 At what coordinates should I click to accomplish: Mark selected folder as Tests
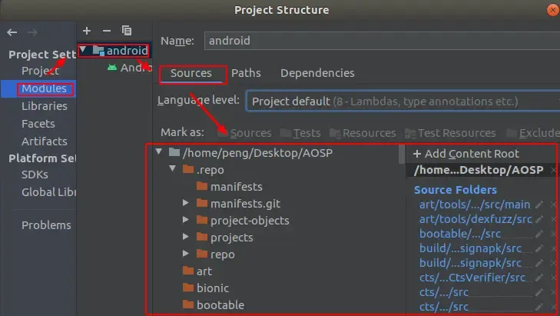click(300, 133)
